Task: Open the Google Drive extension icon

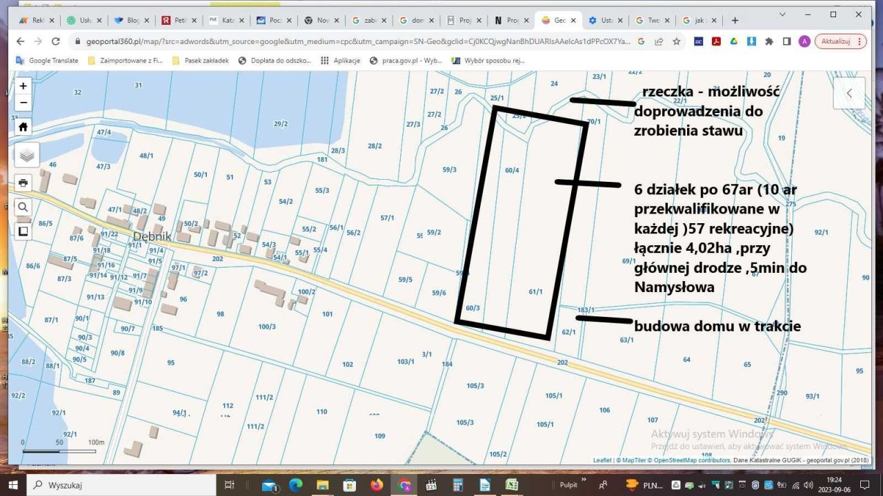Action: tap(733, 41)
